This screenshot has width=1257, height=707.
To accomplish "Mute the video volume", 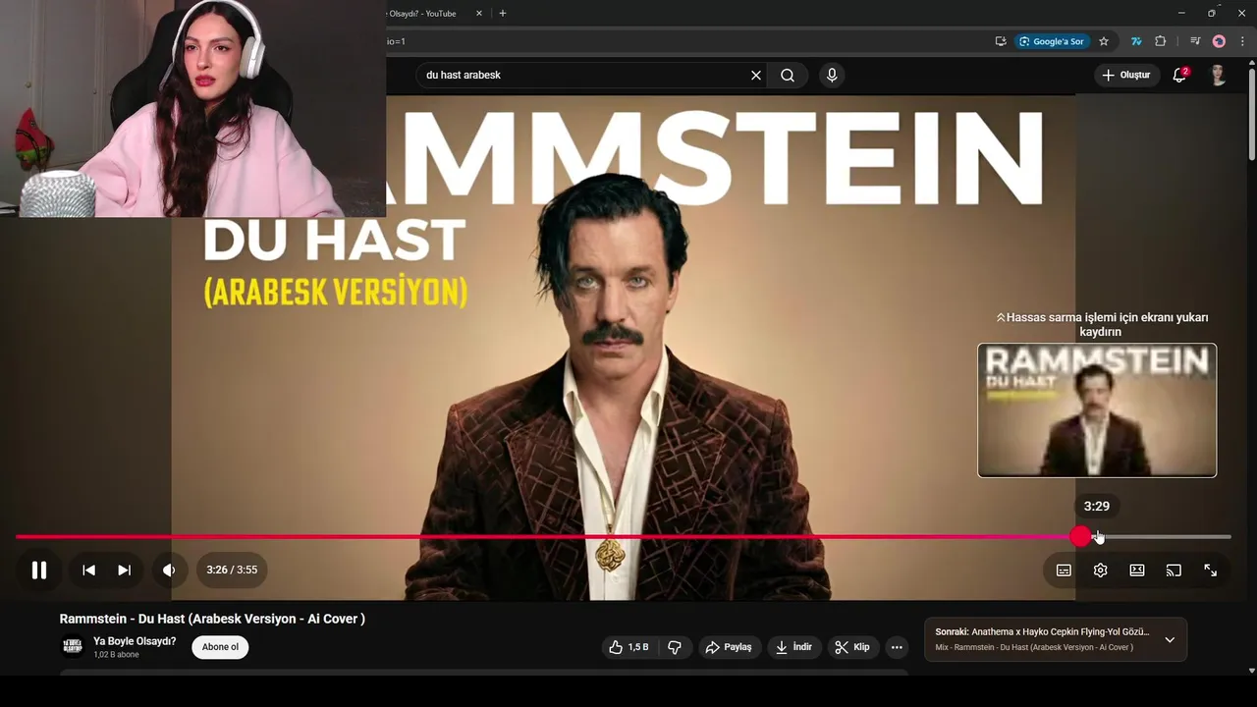I will [x=169, y=570].
